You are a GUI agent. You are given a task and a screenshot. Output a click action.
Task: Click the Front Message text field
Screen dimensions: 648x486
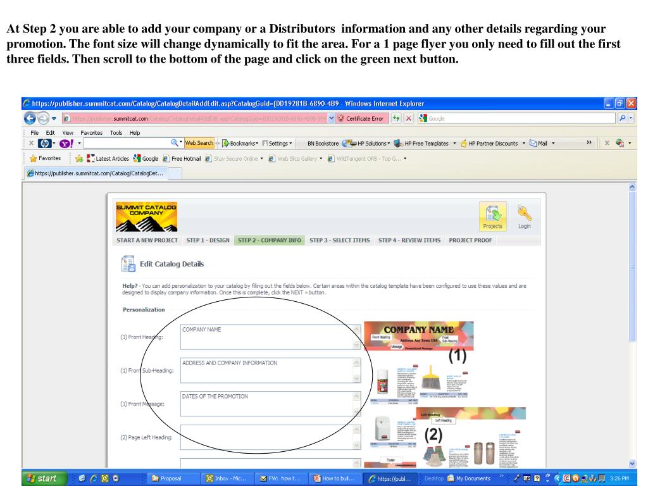click(x=271, y=404)
